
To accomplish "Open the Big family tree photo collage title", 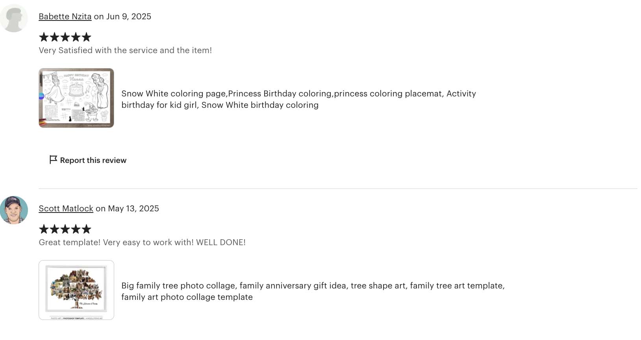I will [x=313, y=291].
